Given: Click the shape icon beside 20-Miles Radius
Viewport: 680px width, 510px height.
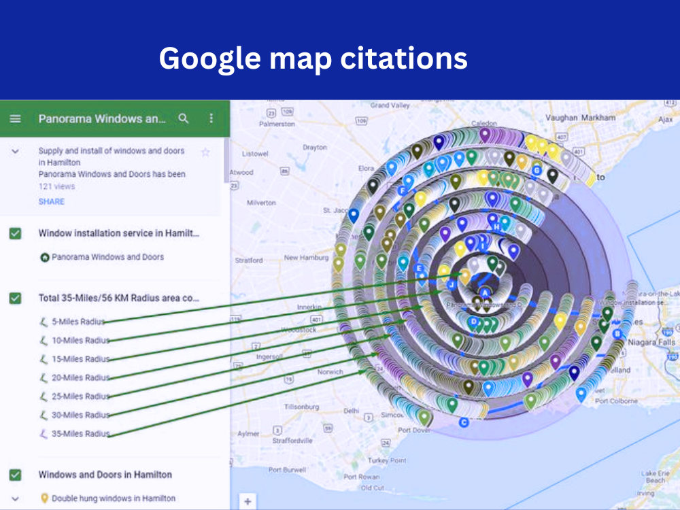Looking at the screenshot, I should (x=43, y=377).
